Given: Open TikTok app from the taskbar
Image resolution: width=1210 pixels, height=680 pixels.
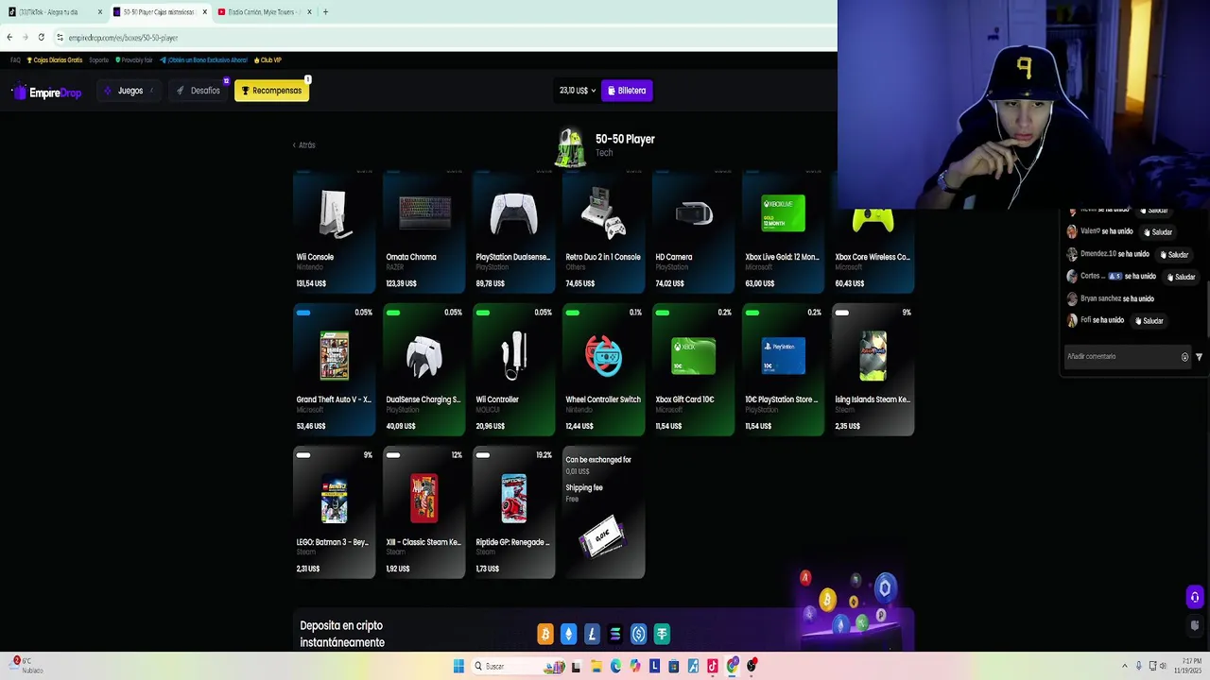Looking at the screenshot, I should pos(713,666).
